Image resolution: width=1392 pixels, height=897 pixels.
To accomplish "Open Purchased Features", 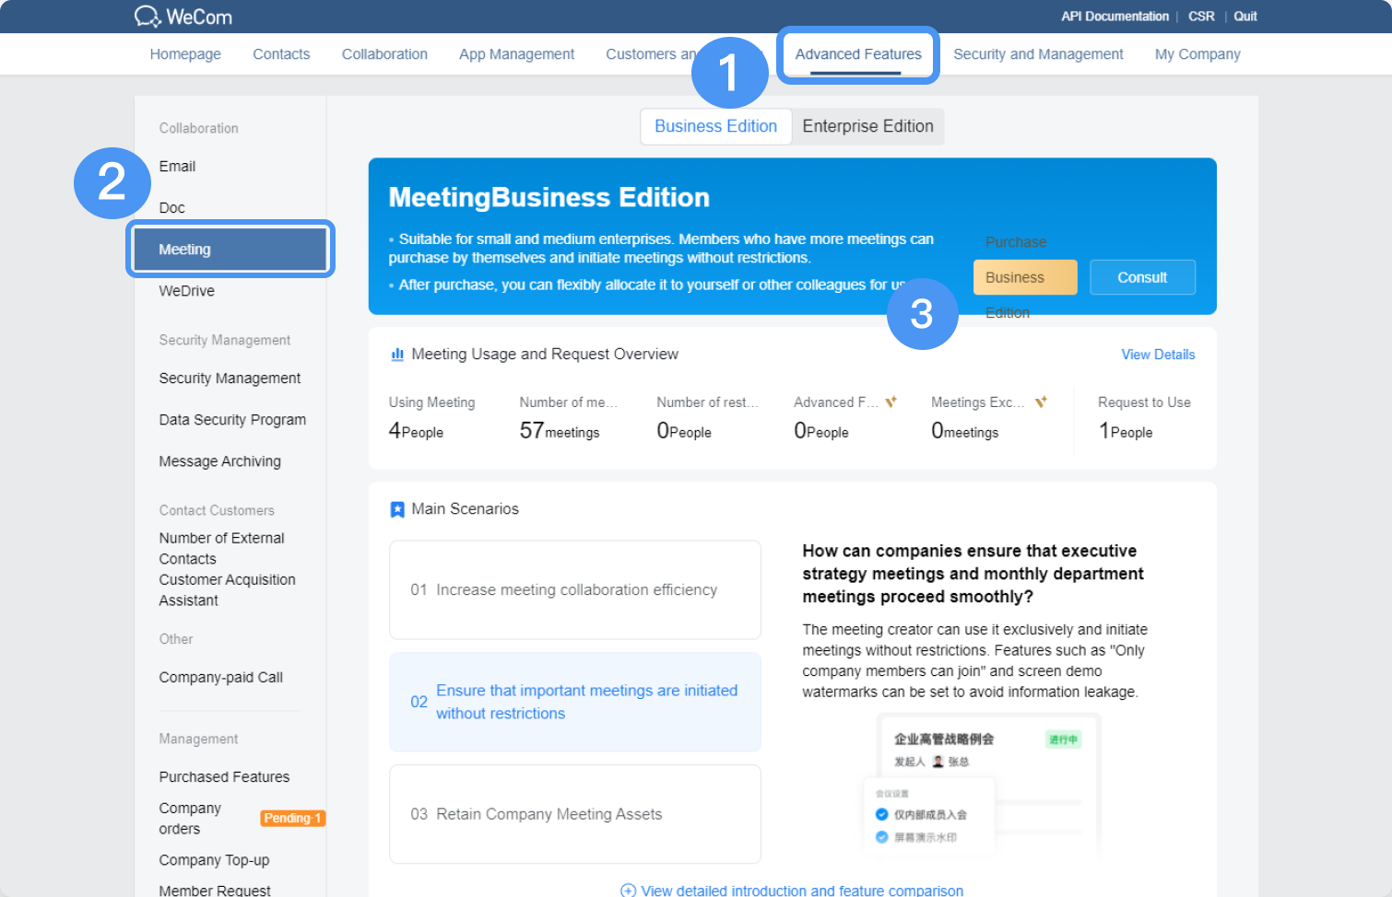I will [x=224, y=777].
